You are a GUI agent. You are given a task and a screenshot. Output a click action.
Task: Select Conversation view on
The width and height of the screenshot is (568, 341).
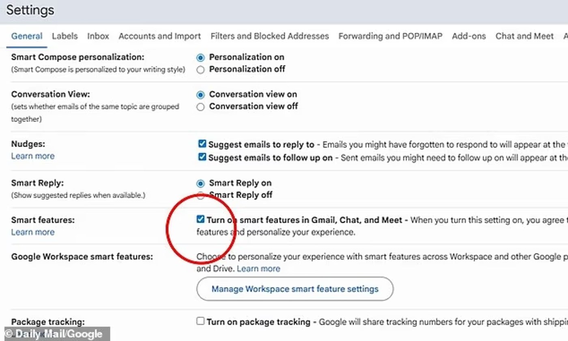click(x=200, y=94)
